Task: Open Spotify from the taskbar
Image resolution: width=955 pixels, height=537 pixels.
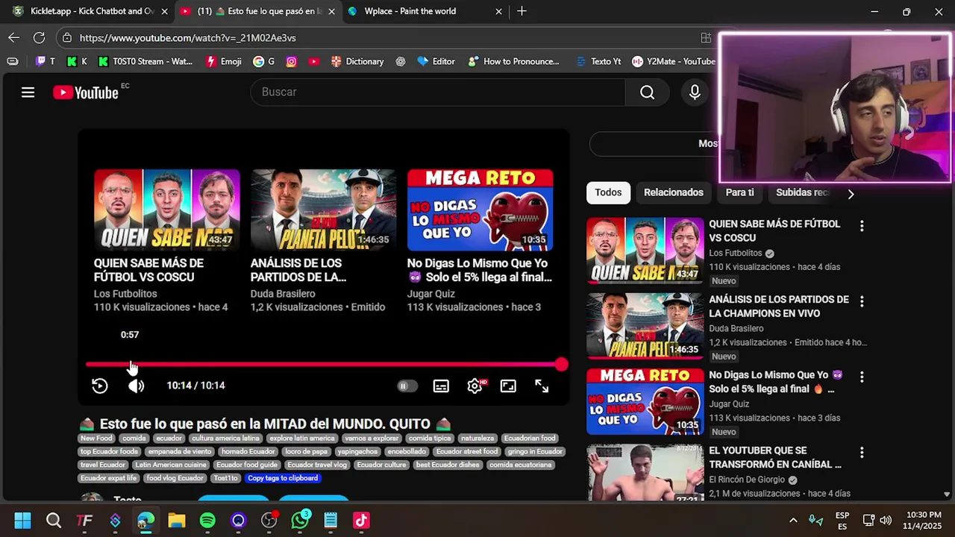Action: point(207,520)
